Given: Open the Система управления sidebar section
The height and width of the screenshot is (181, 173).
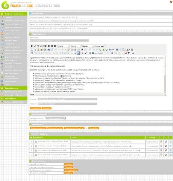Looking at the screenshot, I should click(x=14, y=14).
